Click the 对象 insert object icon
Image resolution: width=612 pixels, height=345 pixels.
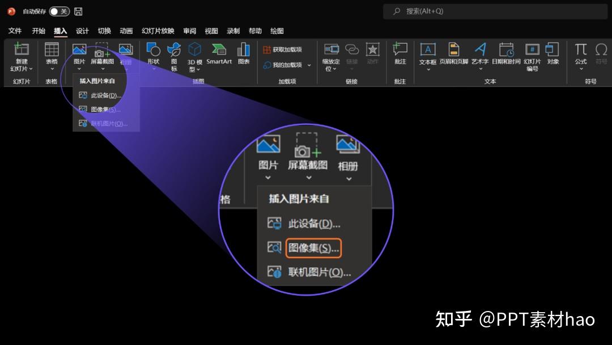tap(552, 49)
